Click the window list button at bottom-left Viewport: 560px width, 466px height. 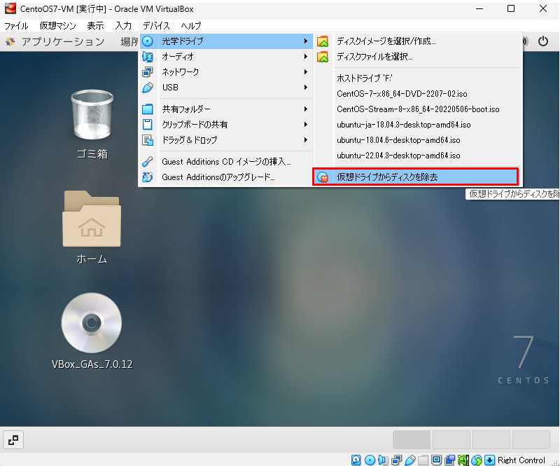point(13,439)
